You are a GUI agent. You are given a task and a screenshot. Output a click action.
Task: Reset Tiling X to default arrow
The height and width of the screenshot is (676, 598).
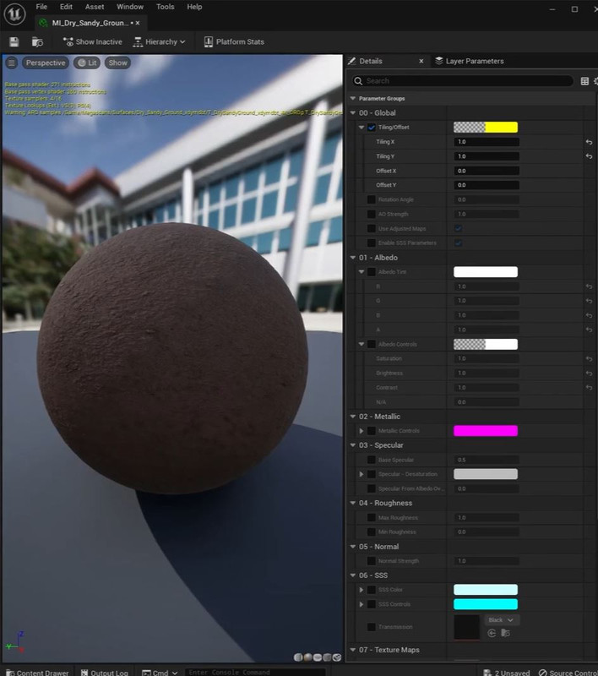coord(589,142)
